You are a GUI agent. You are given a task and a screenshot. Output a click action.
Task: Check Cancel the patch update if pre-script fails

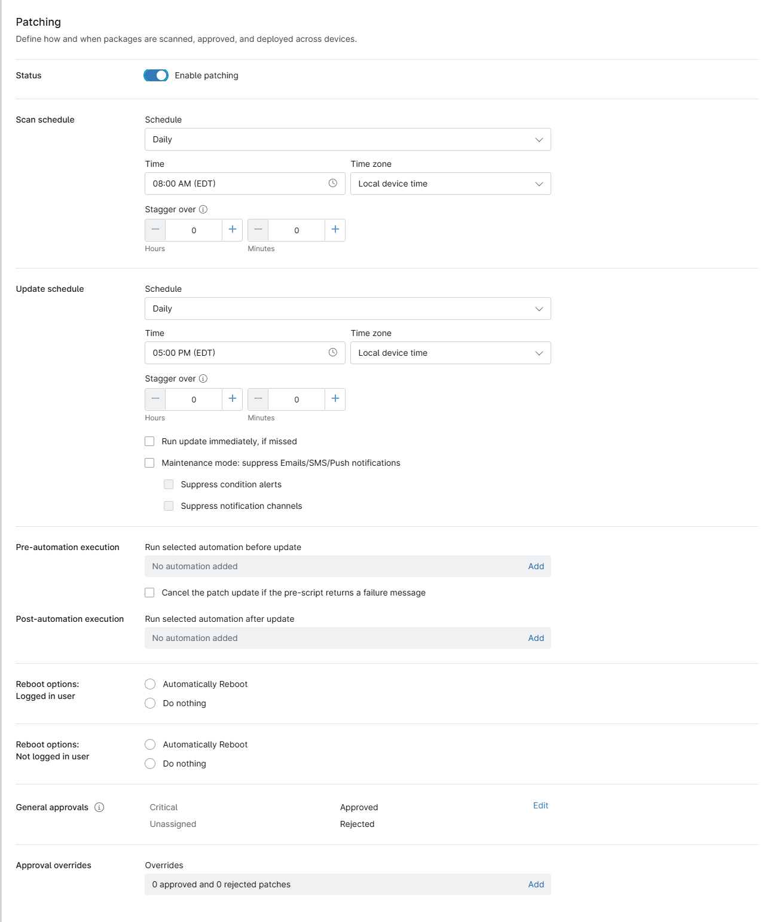[150, 593]
